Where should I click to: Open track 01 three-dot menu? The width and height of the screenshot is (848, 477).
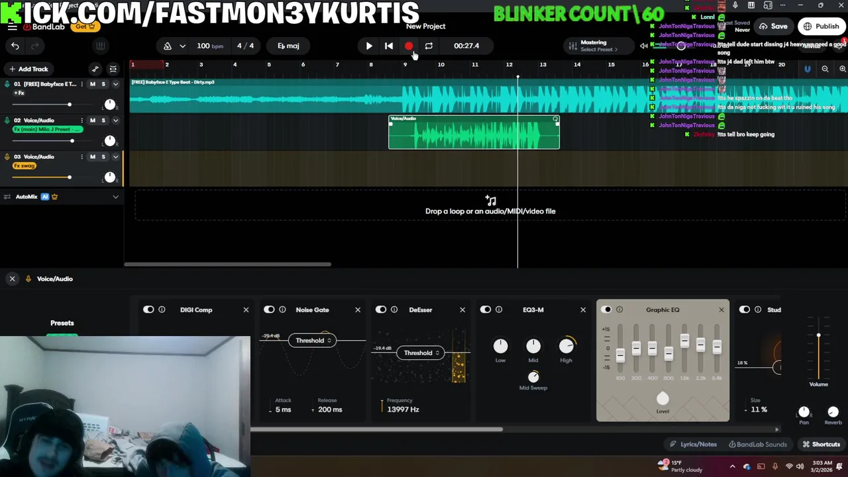pyautogui.click(x=82, y=84)
